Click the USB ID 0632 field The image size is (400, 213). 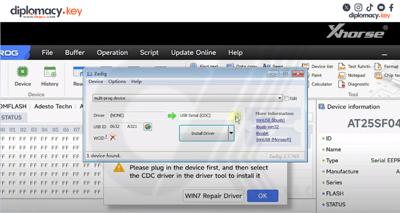[x=117, y=126]
